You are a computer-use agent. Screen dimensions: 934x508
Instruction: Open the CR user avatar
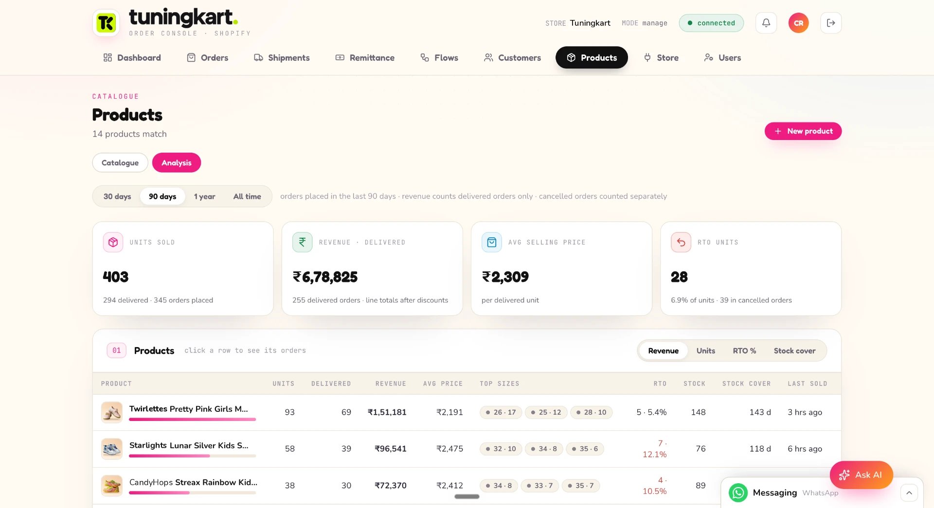point(798,23)
